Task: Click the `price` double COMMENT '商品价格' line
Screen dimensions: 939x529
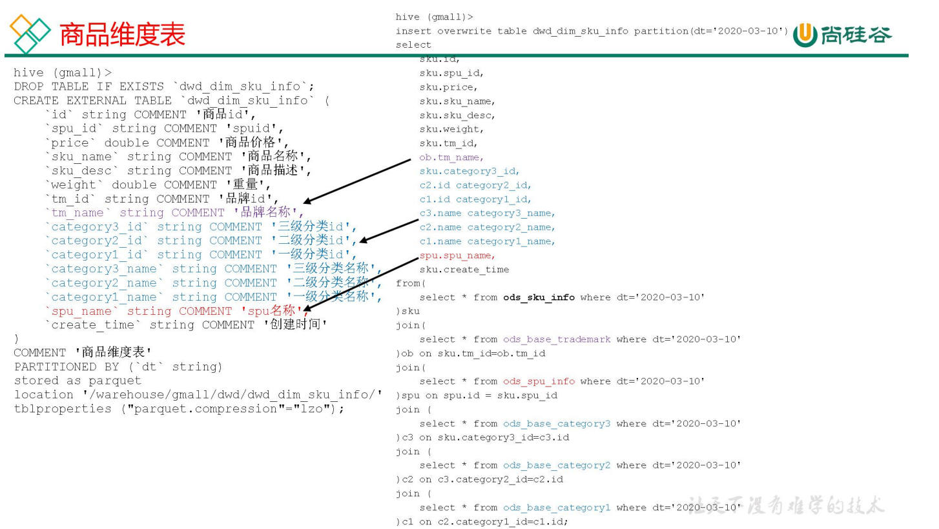Action: (167, 143)
